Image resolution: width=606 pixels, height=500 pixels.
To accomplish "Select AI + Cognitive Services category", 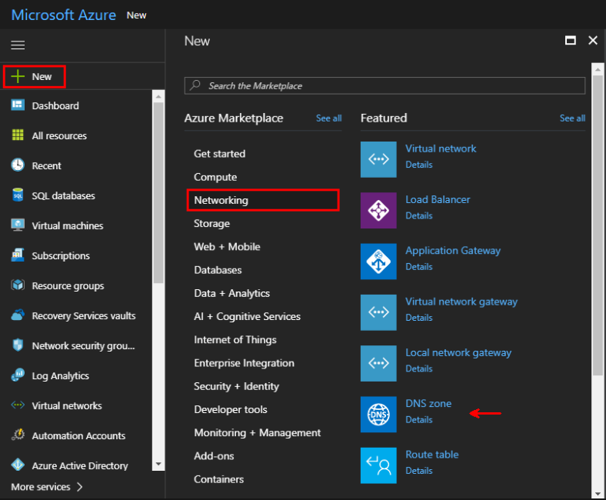I will 248,316.
